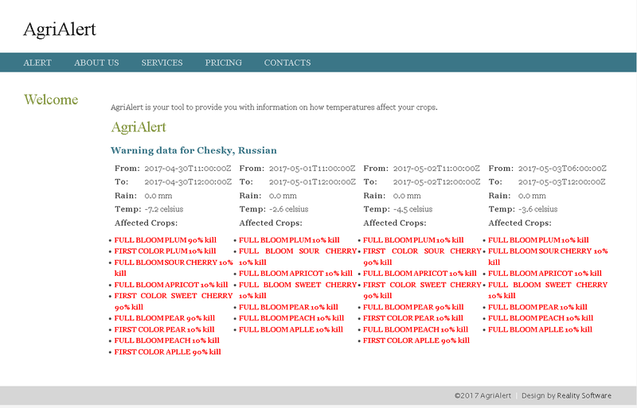Click the Warning data for Chesky heading

[x=193, y=150]
